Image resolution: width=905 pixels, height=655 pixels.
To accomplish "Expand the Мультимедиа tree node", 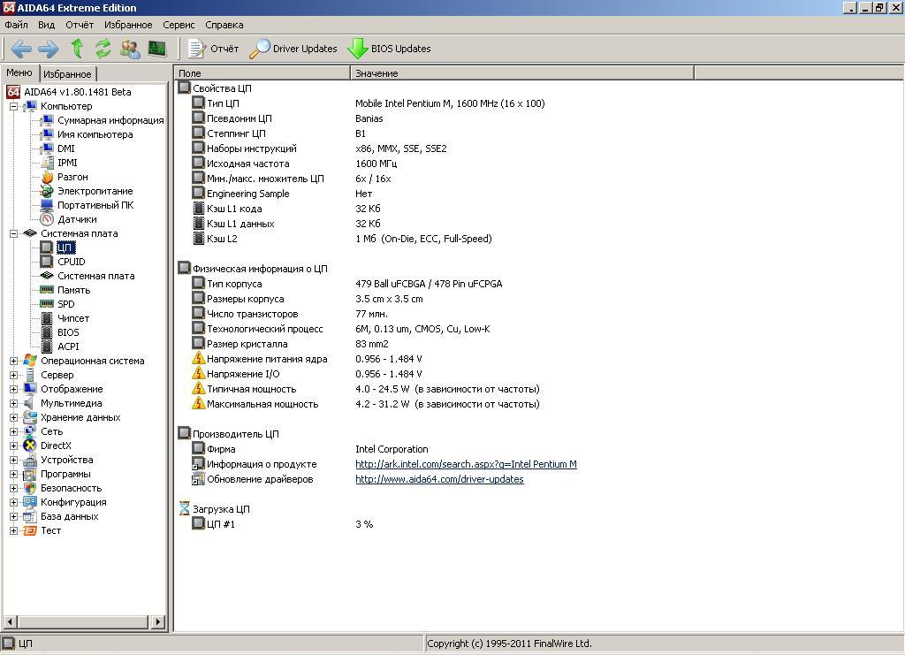I will coord(13,403).
